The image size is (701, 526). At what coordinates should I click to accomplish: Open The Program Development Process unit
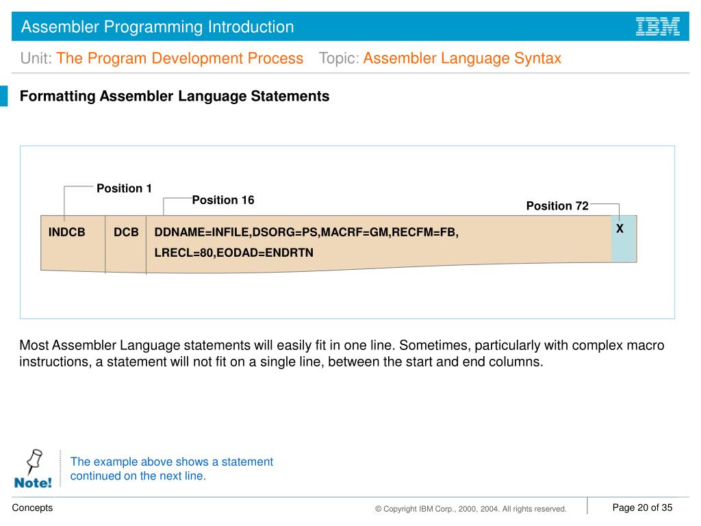pyautogui.click(x=179, y=58)
